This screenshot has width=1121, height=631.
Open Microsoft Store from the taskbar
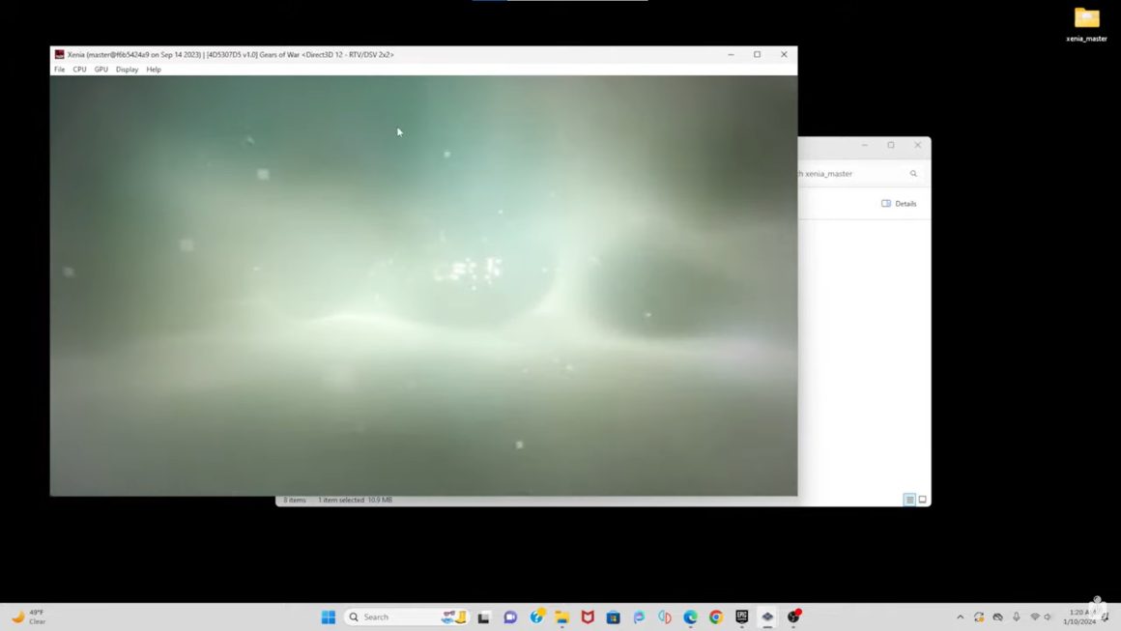tap(613, 617)
